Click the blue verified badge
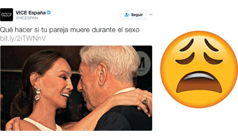This screenshot has height=139, width=238. (x=49, y=12)
